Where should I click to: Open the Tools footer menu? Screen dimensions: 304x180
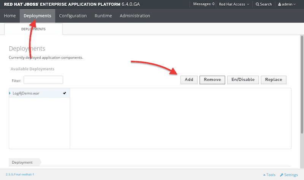[269, 175]
